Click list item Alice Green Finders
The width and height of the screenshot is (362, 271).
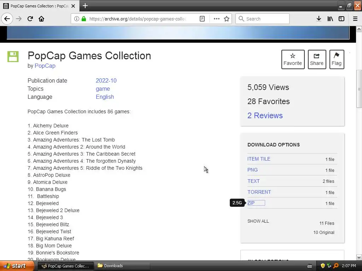[x=55, y=133]
